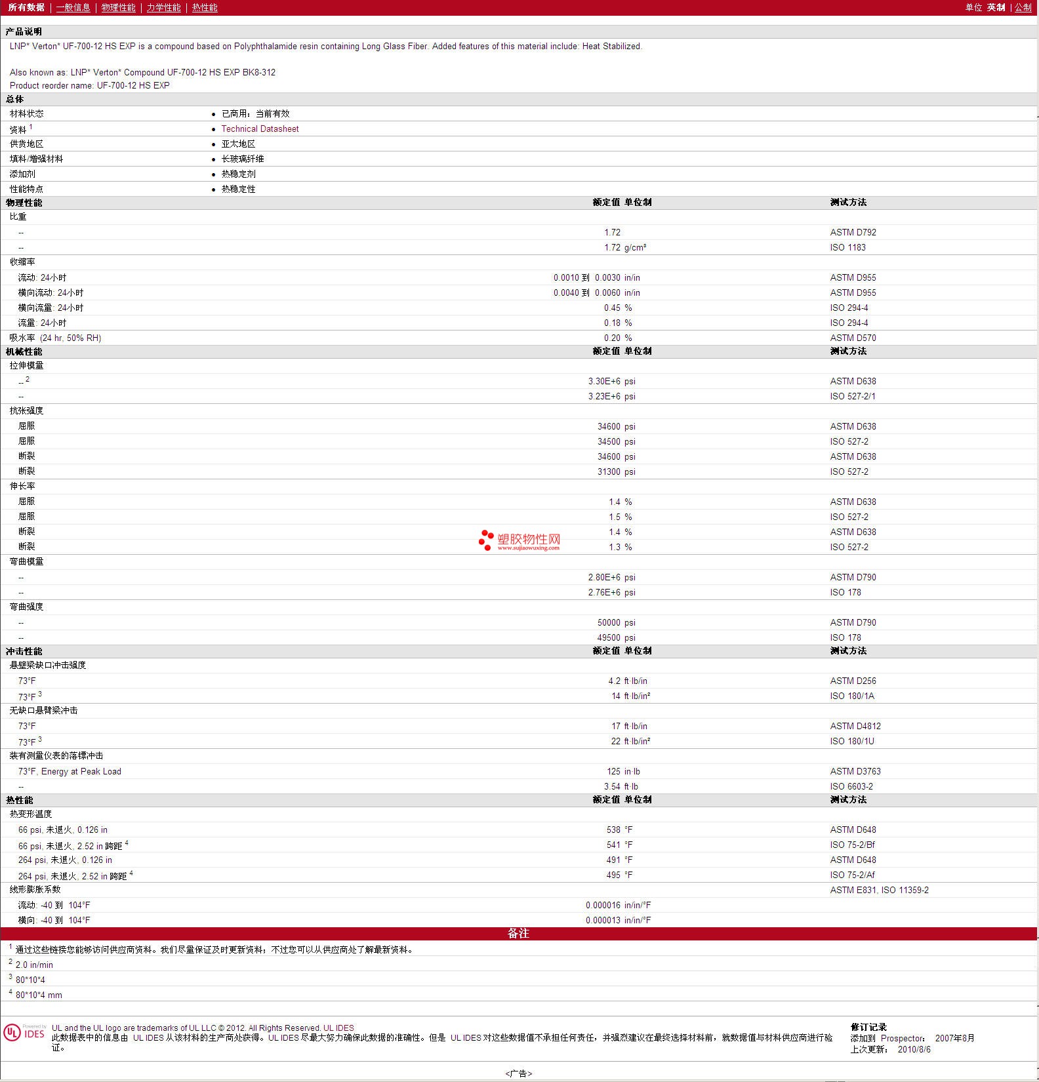1039x1082 pixels.
Task: Click the 538 °F deflection temperature value
Action: click(619, 830)
